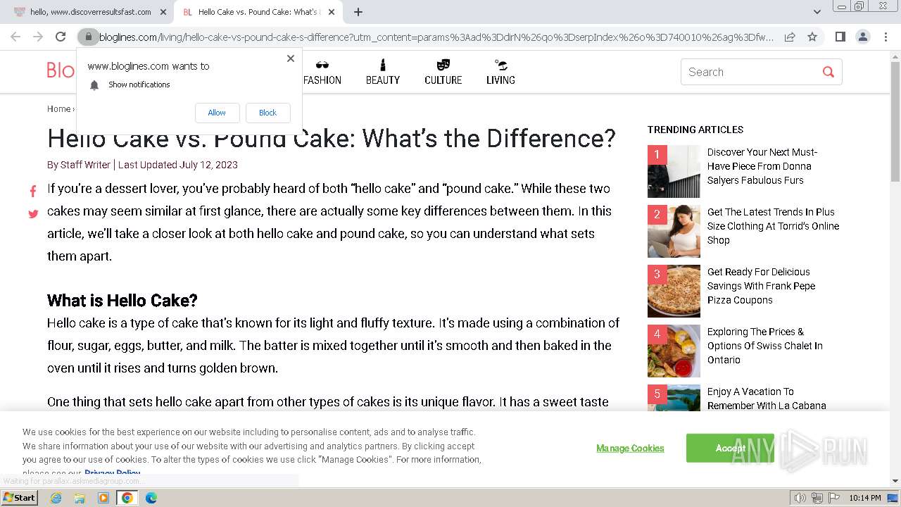Open the Donna Salyers Fabulous Furs article
This screenshot has height=507, width=901.
tap(762, 166)
